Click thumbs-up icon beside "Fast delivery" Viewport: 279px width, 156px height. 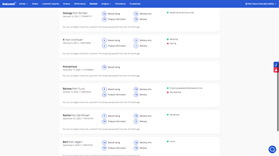point(168,115)
